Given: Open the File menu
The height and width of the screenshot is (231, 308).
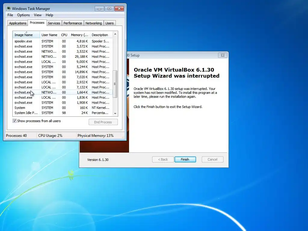Looking at the screenshot, I should tap(10, 15).
